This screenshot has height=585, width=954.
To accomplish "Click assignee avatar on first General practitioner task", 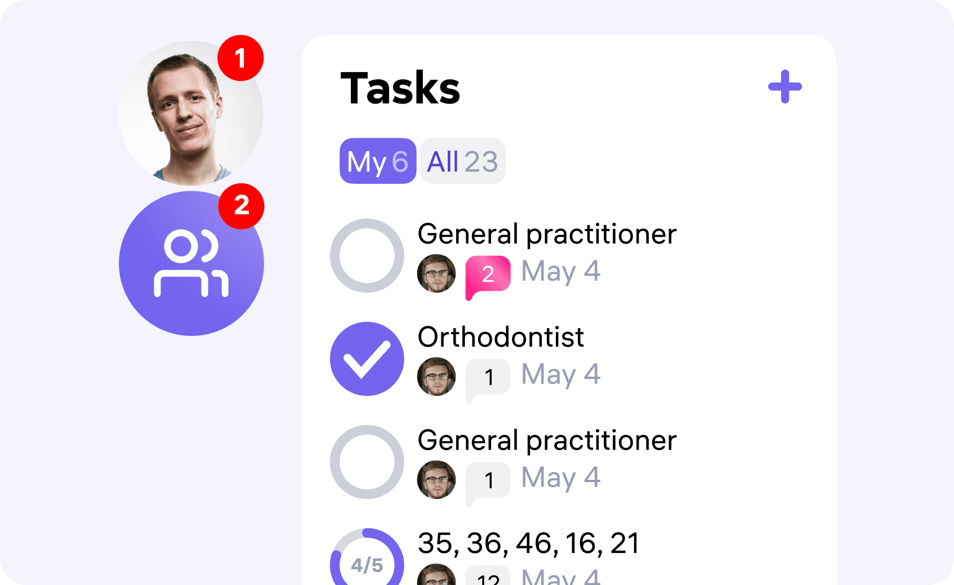I will (436, 273).
